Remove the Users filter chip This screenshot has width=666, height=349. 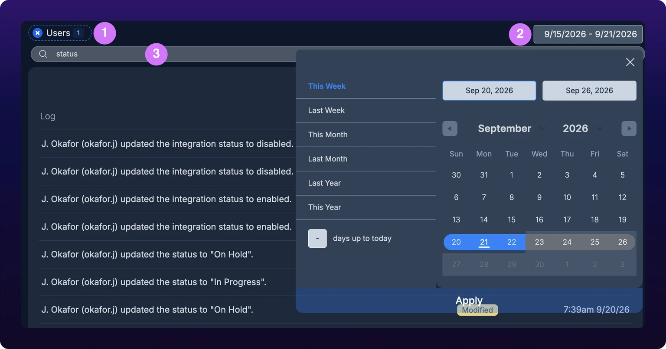click(x=38, y=33)
